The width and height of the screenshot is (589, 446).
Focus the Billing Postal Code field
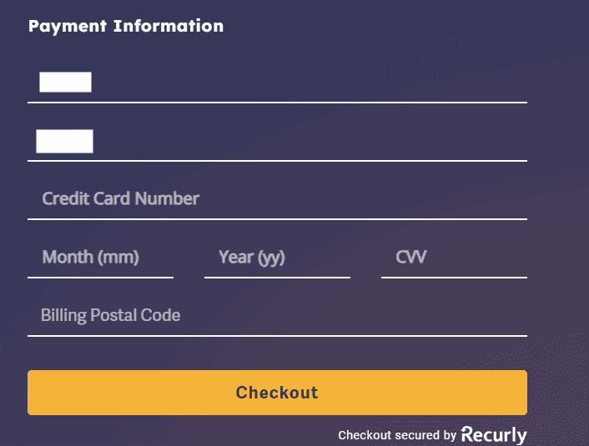[277, 316]
